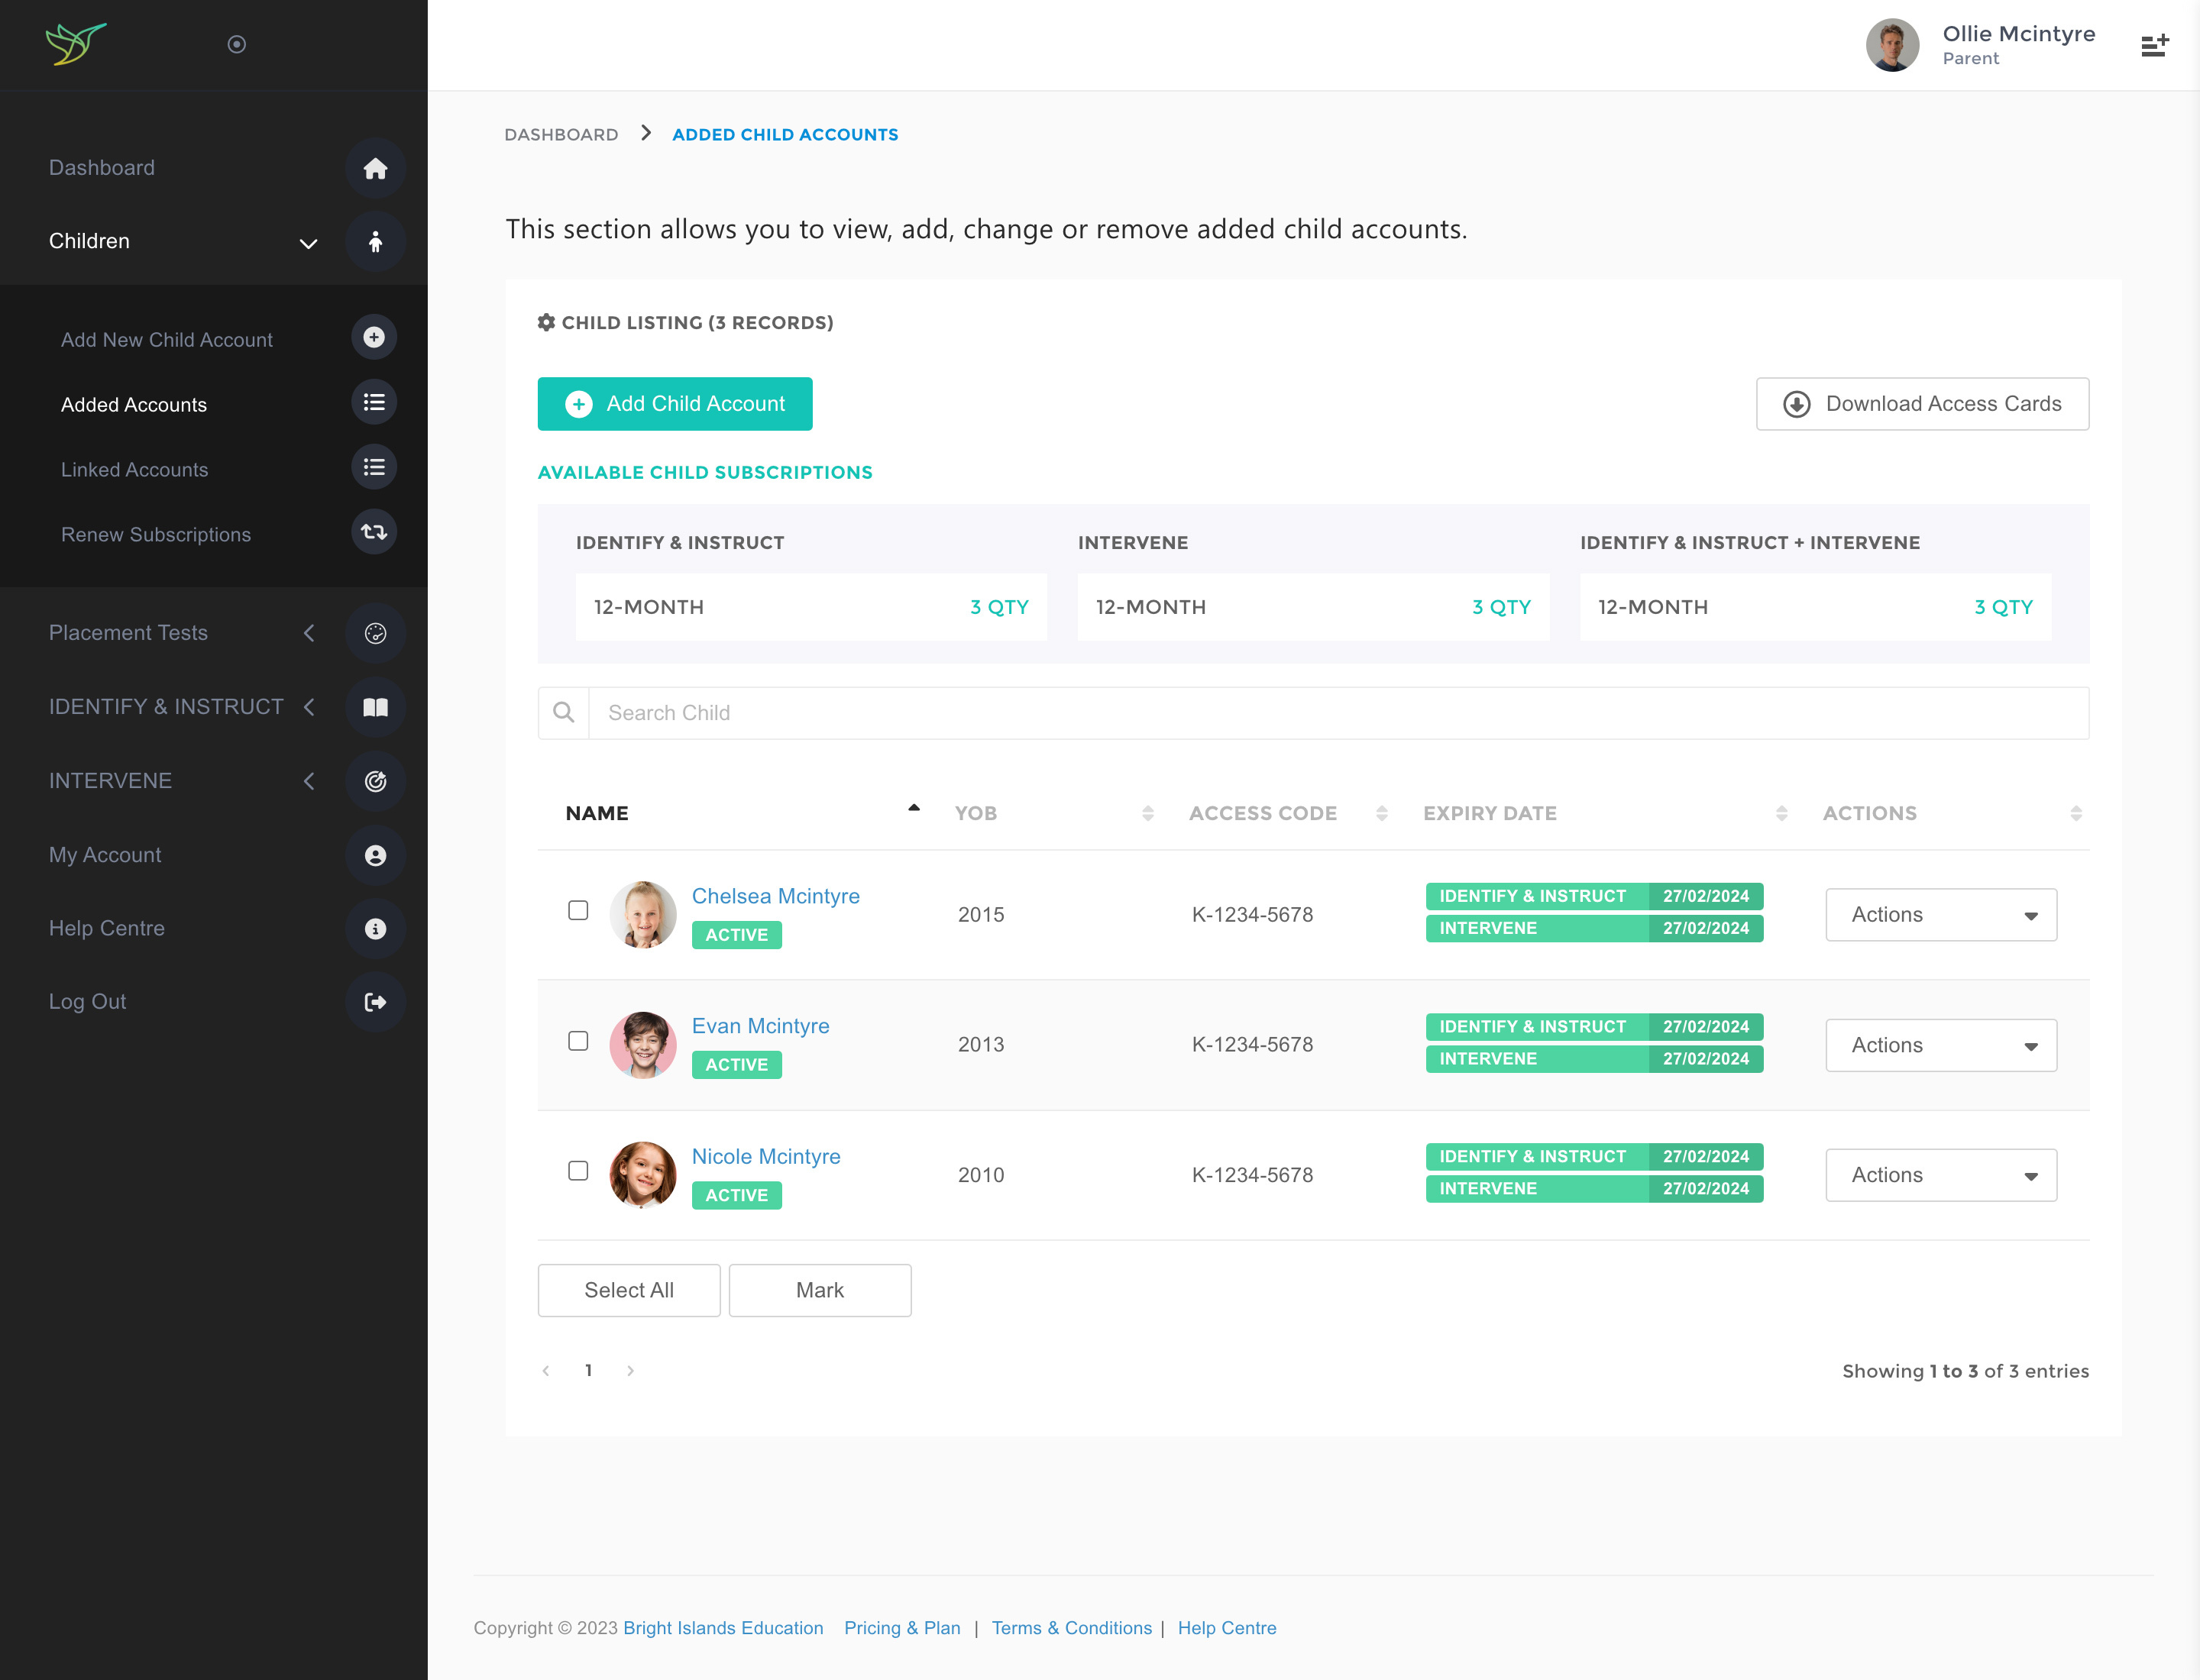Viewport: 2200px width, 1680px height.
Task: Click the Log Out exit icon
Action: (x=375, y=1002)
